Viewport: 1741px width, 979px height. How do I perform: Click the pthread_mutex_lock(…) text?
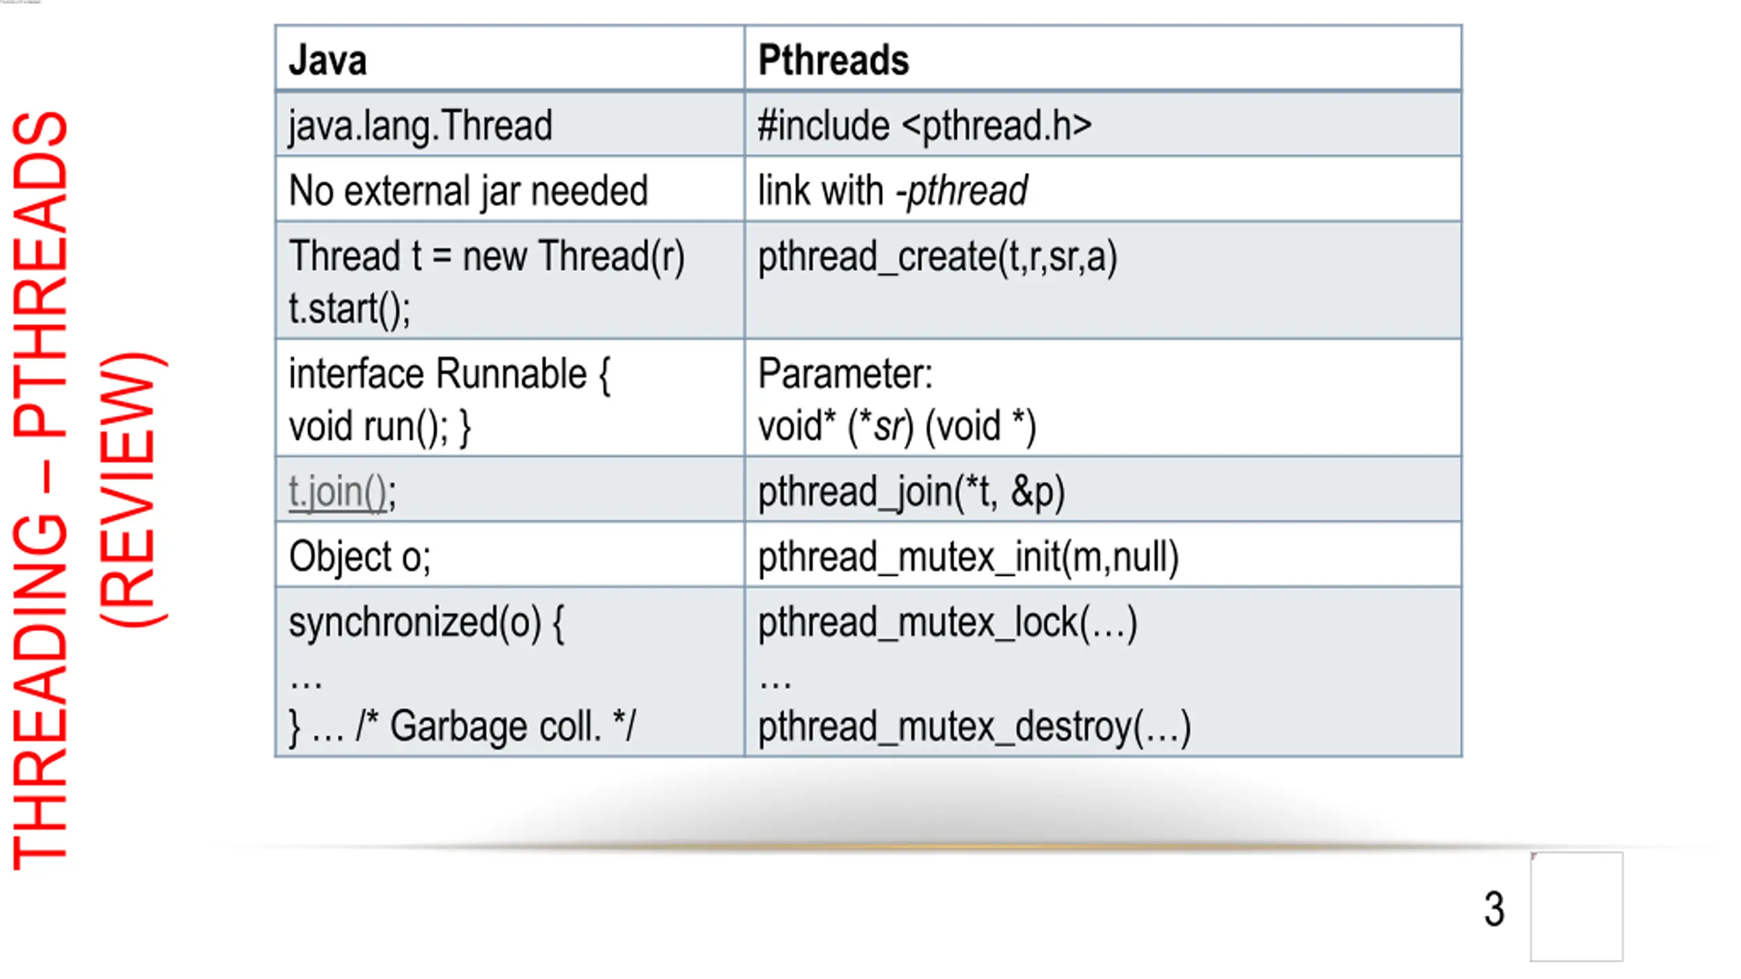coord(947,623)
